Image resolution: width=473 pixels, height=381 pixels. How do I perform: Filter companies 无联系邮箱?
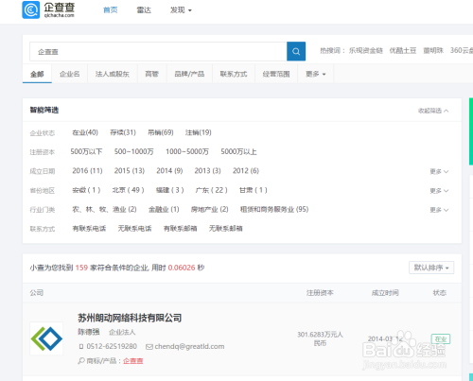(225, 229)
